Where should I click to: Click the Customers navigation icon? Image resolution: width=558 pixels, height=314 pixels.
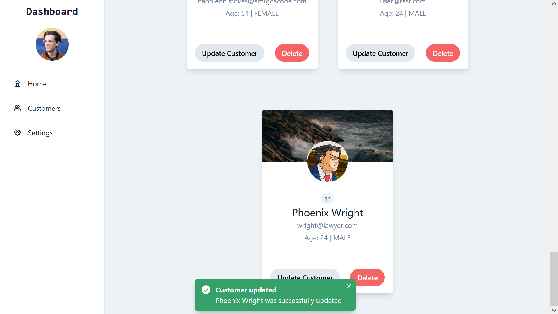(17, 108)
